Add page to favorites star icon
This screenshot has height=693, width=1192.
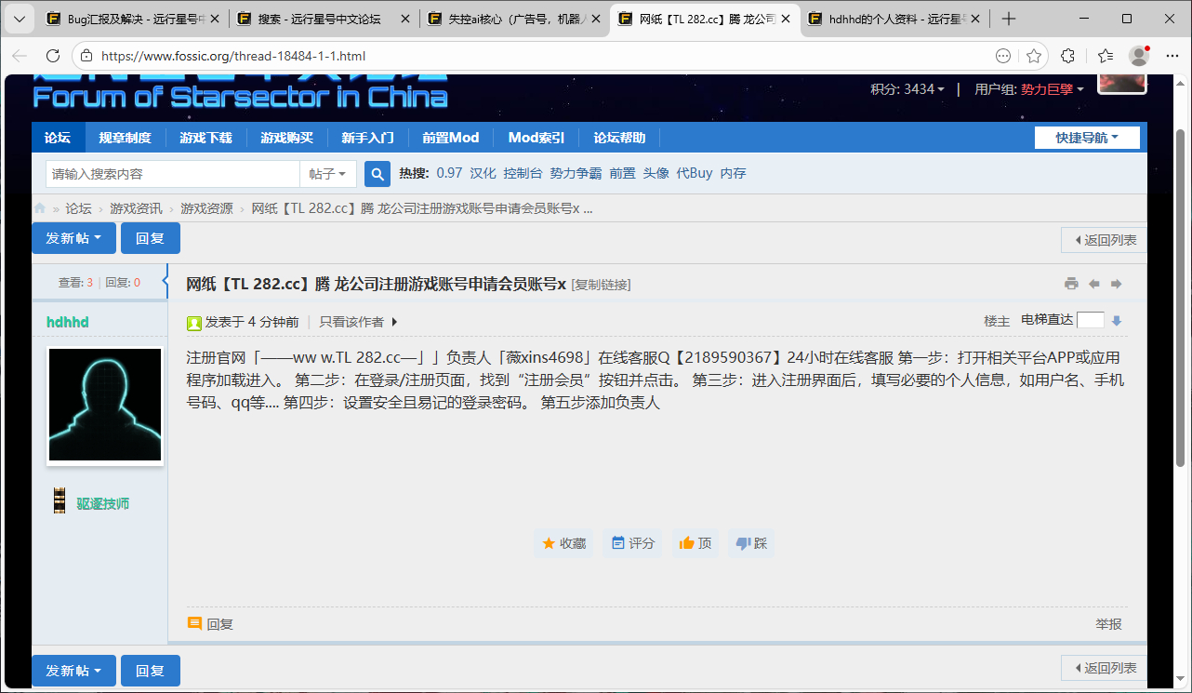pos(1033,56)
